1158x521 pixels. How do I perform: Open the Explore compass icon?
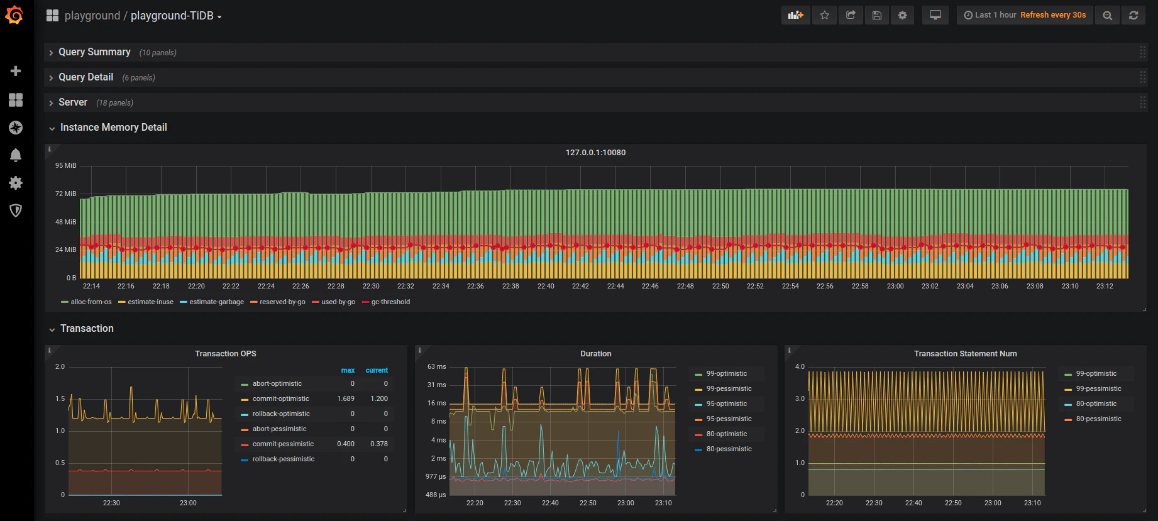pyautogui.click(x=16, y=128)
